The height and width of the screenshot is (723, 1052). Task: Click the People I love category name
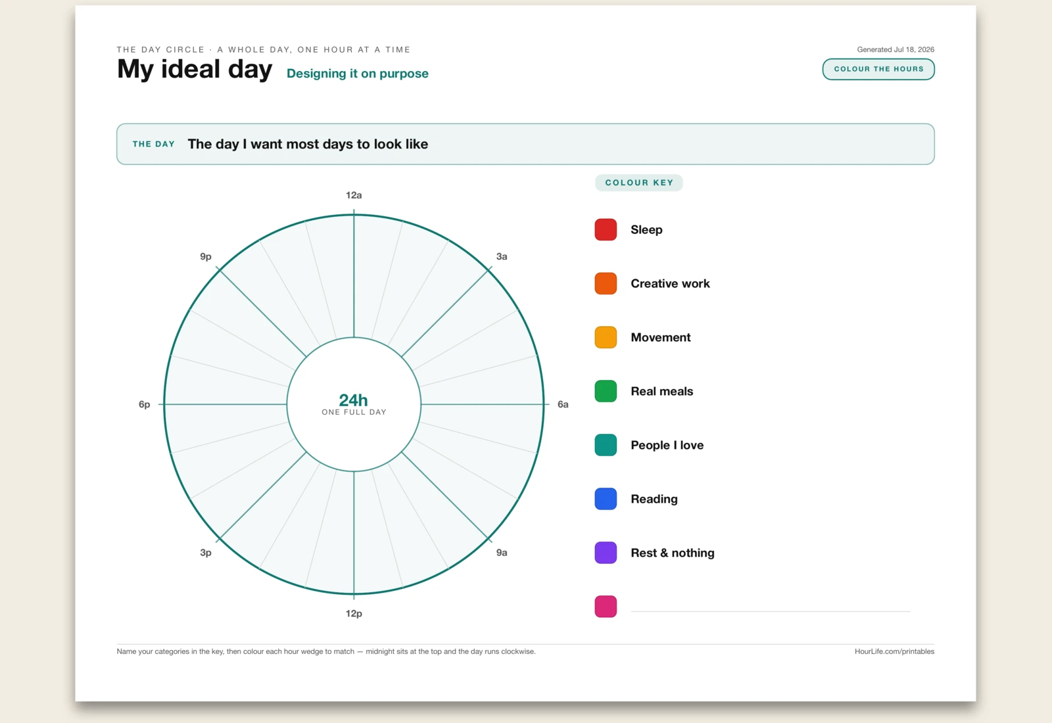click(667, 445)
